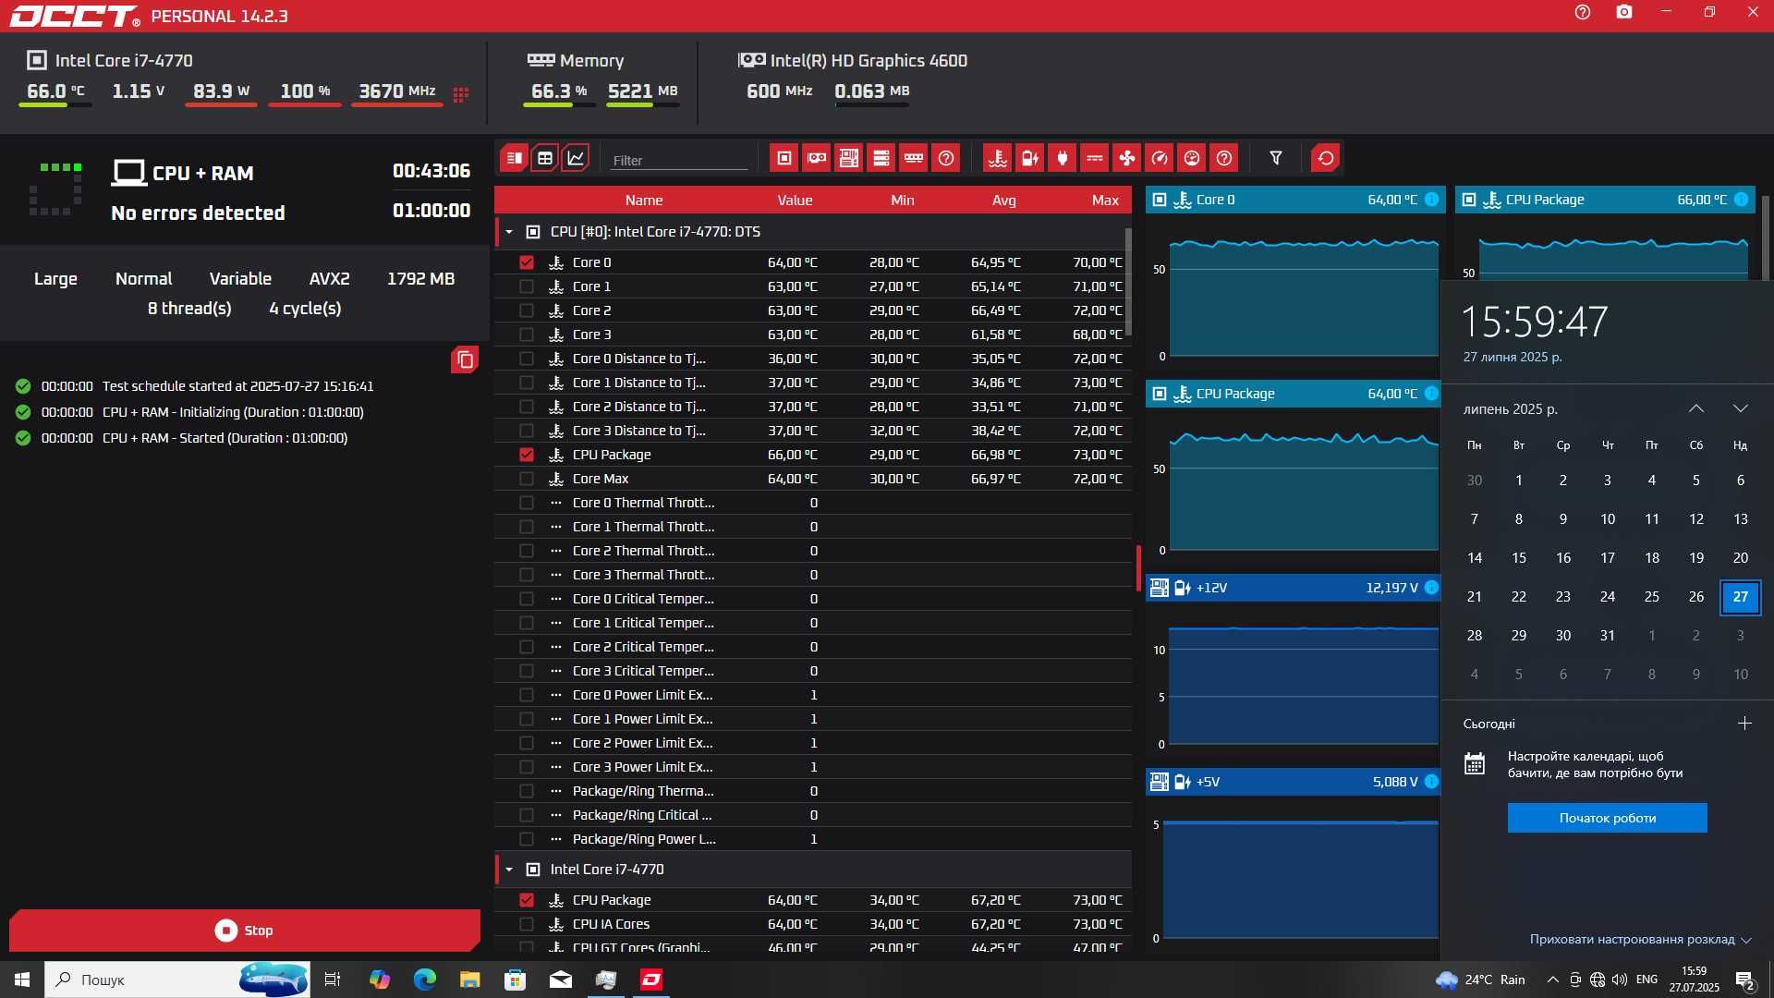Check the Core 1 sensor checkbox
Viewport: 1774px width, 998px height.
(527, 286)
